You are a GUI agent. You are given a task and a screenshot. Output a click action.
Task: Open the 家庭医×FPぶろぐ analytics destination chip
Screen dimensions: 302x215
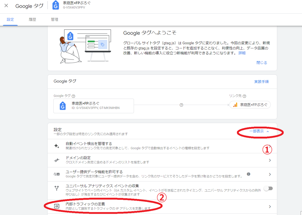[250, 105]
